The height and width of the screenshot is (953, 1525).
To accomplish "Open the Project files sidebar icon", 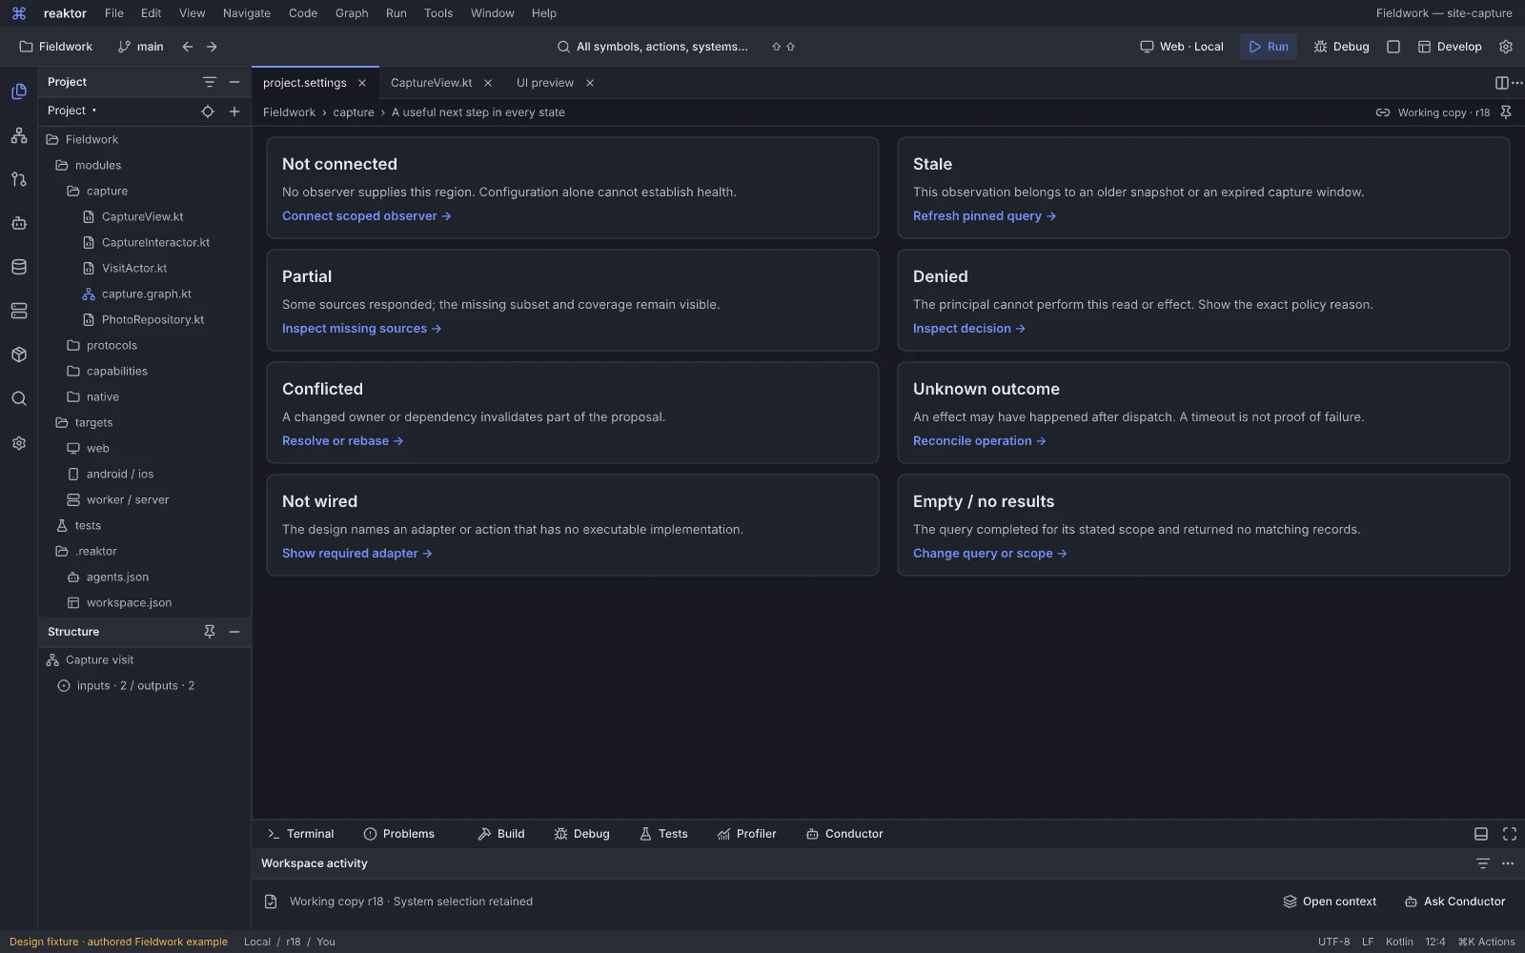I will pos(19,91).
